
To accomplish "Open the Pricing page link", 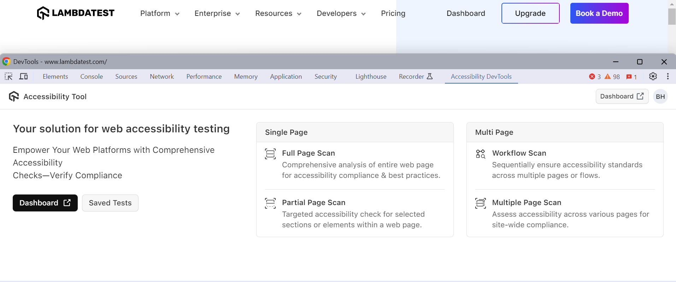I will pos(393,13).
